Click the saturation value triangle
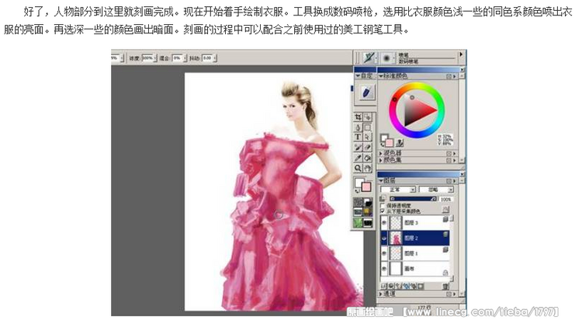582x324 pixels. pyautogui.click(x=414, y=111)
